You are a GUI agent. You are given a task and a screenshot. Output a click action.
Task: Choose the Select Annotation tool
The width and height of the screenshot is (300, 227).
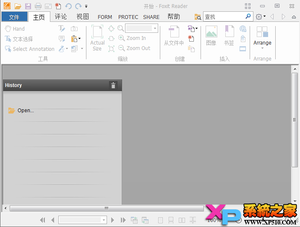(x=30, y=49)
